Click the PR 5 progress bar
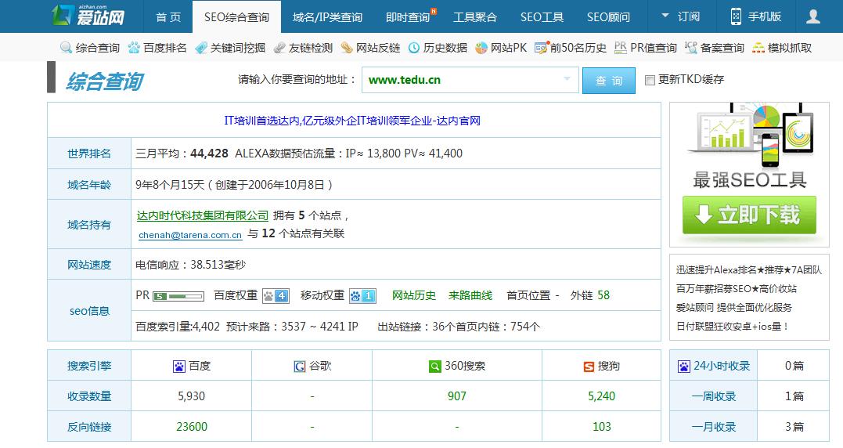 click(178, 296)
